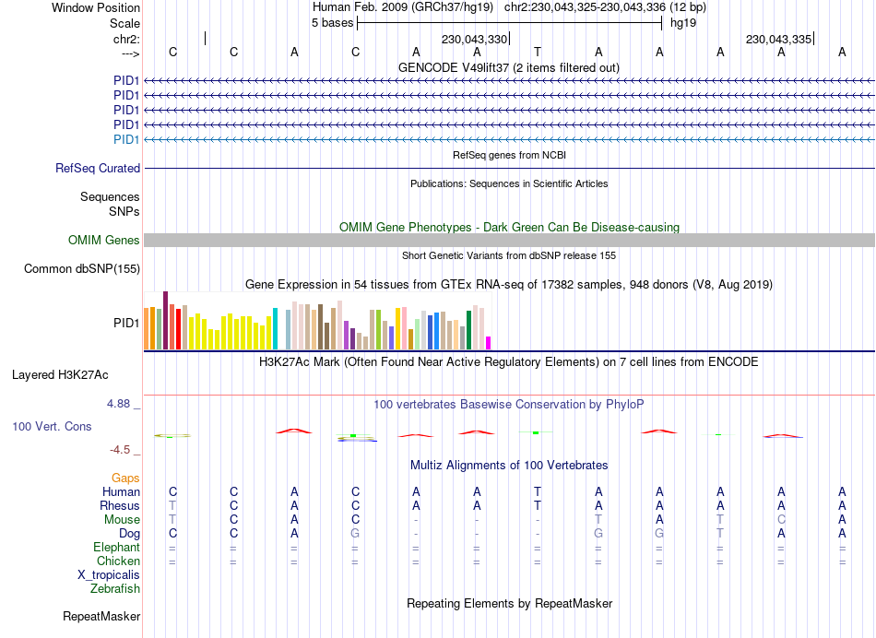876x638 pixels.
Task: Click the Window Position label
Action: pyautogui.click(x=96, y=7)
